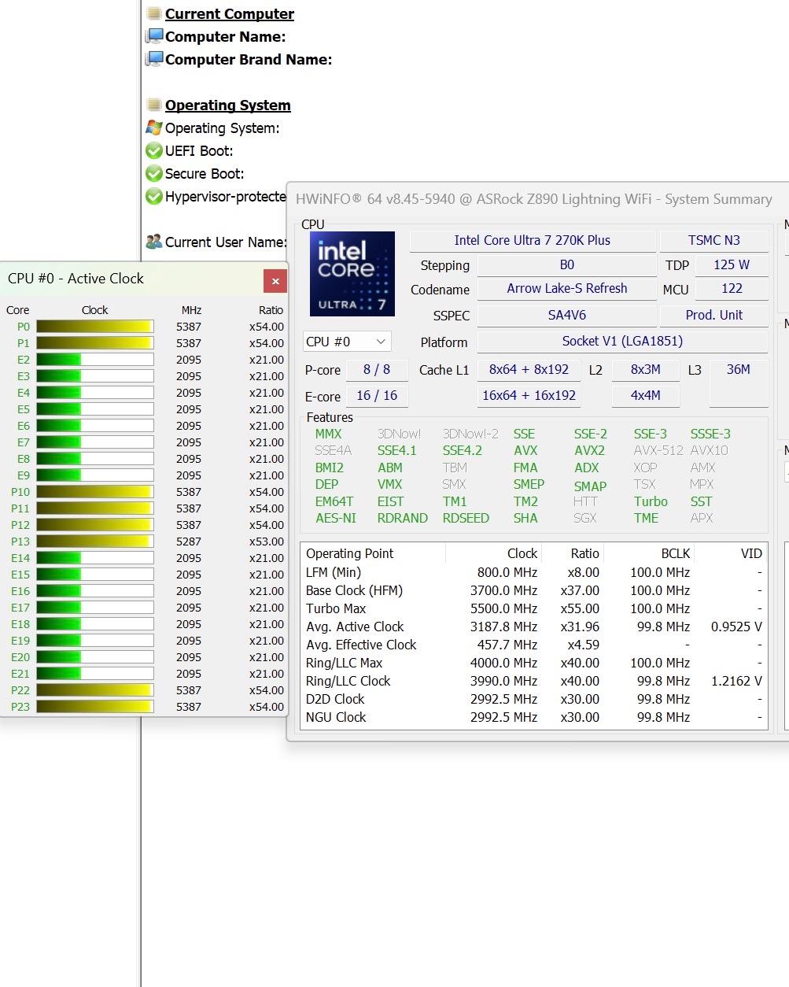The image size is (789, 987).
Task: Click the Avg. Effective Clock row
Action: pos(534,645)
